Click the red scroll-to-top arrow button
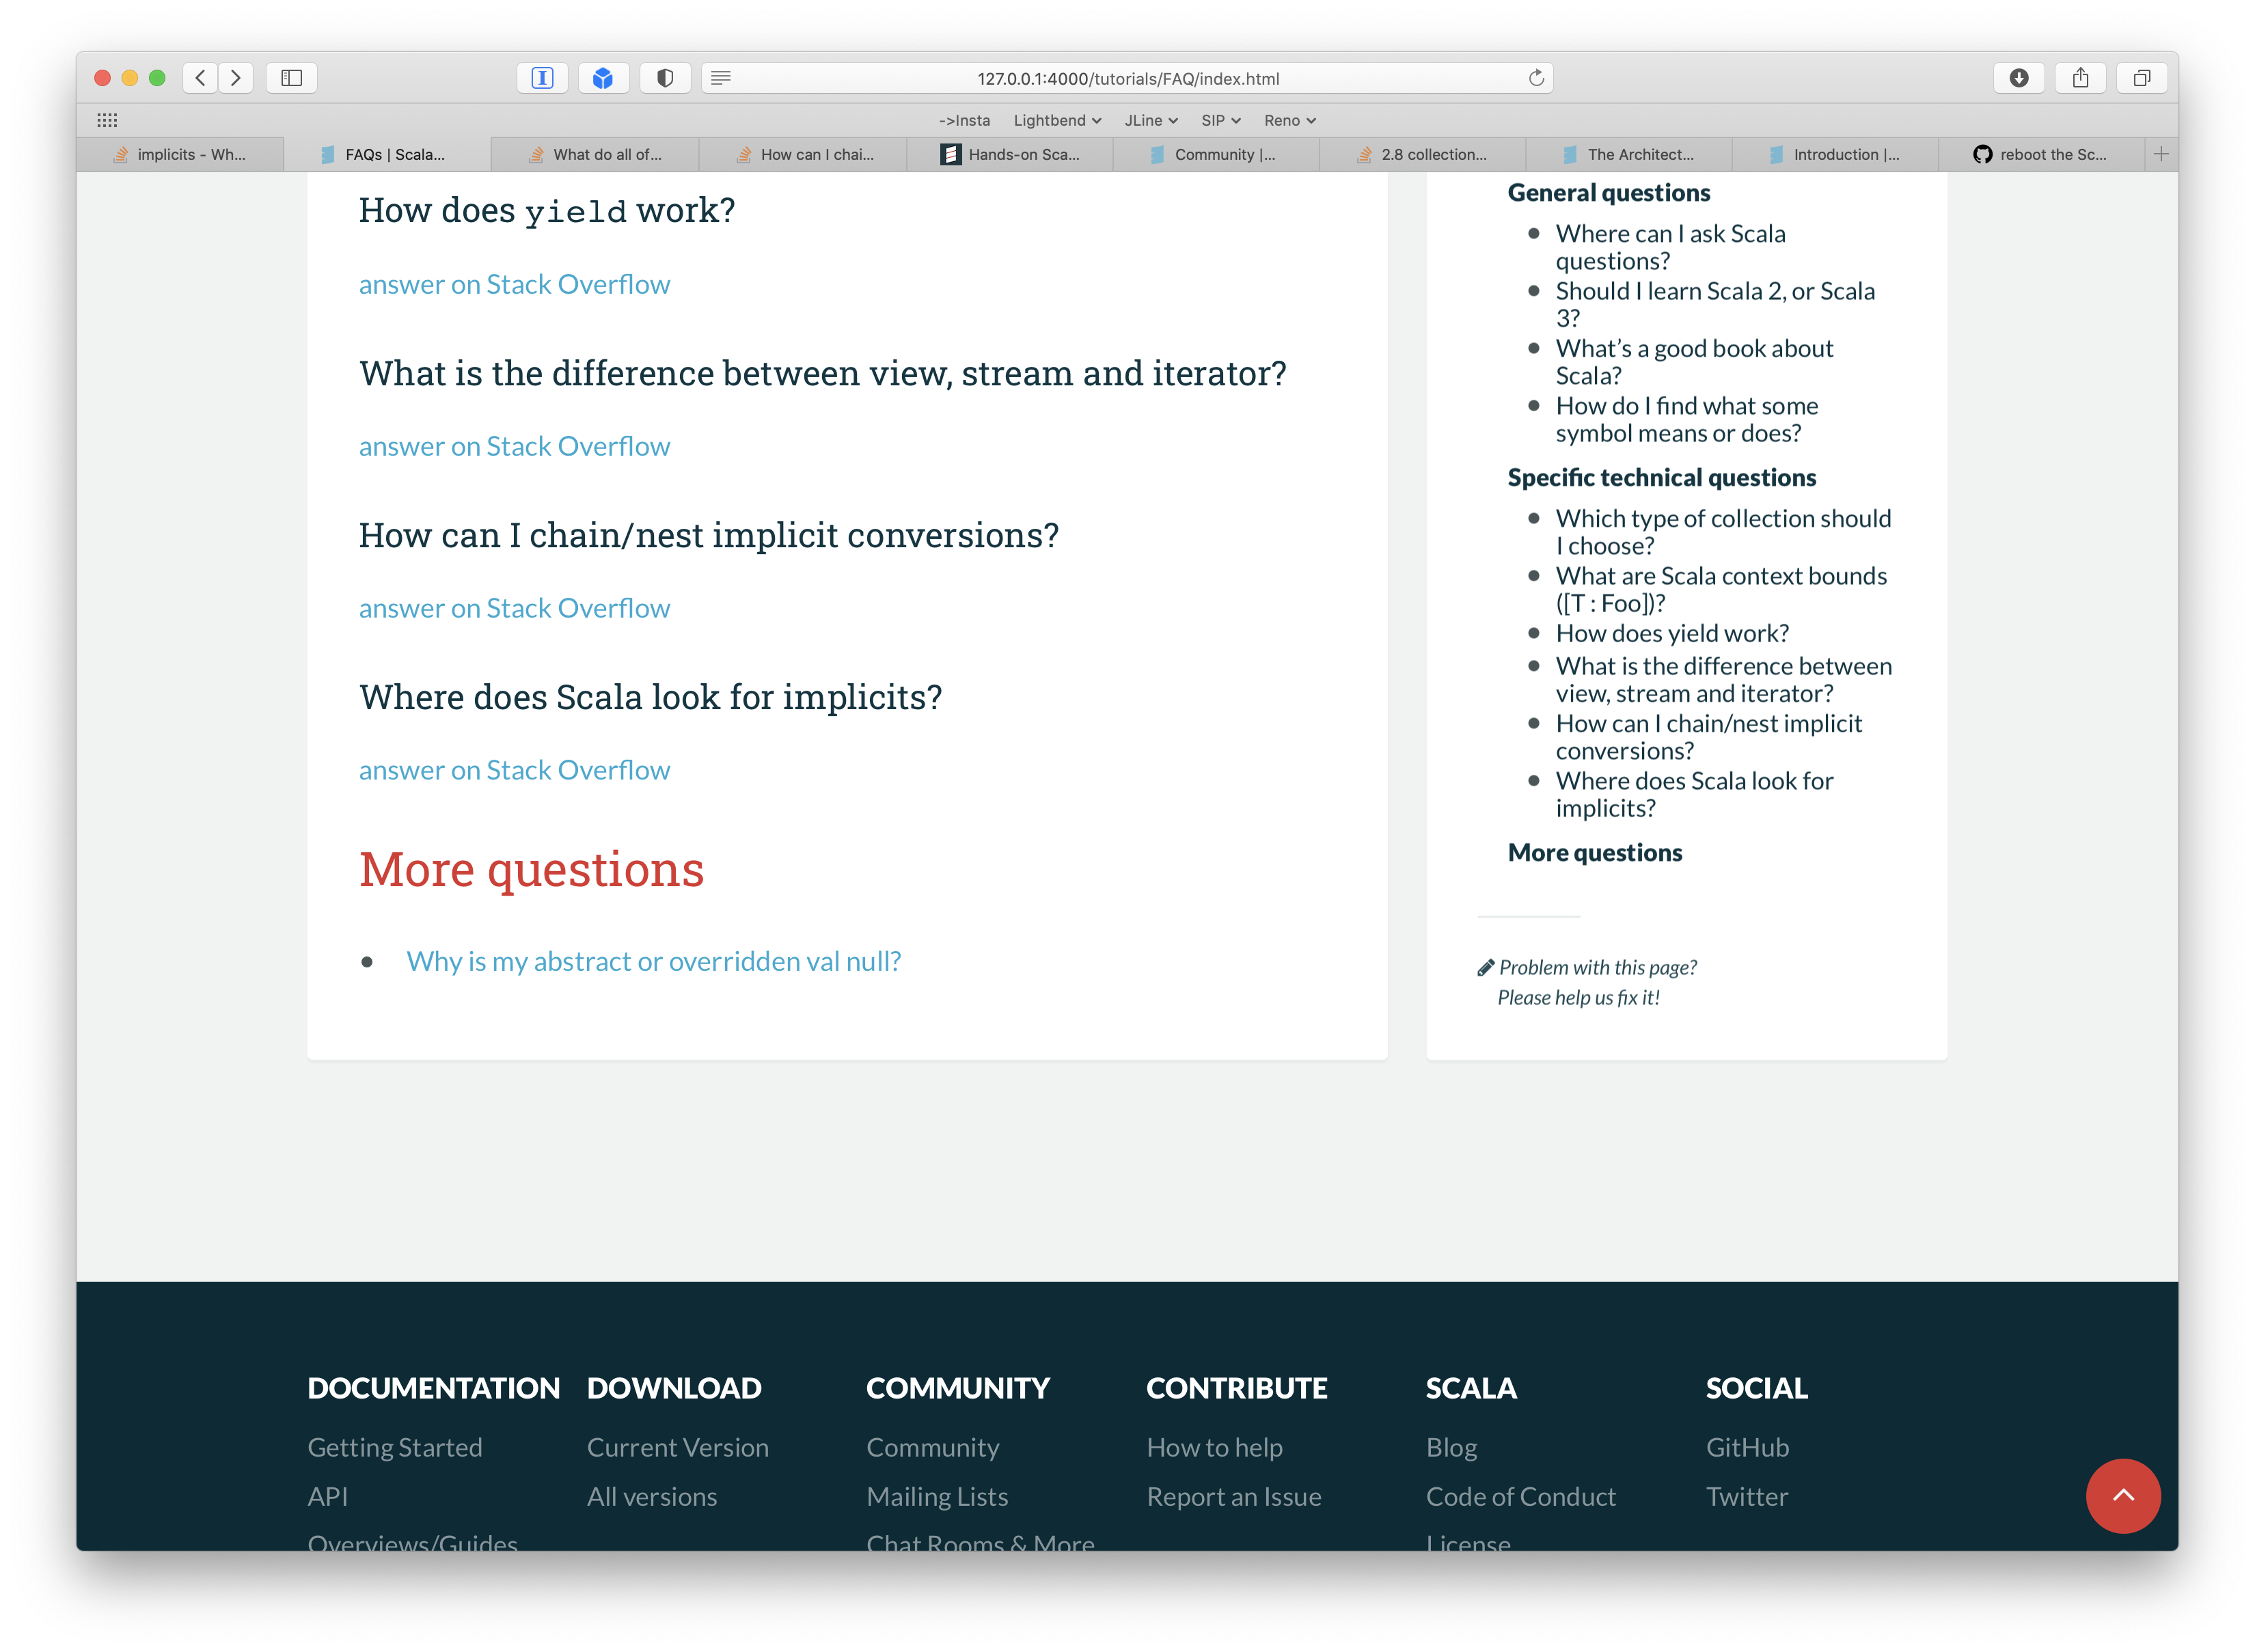The height and width of the screenshot is (1652, 2255). point(2123,1496)
